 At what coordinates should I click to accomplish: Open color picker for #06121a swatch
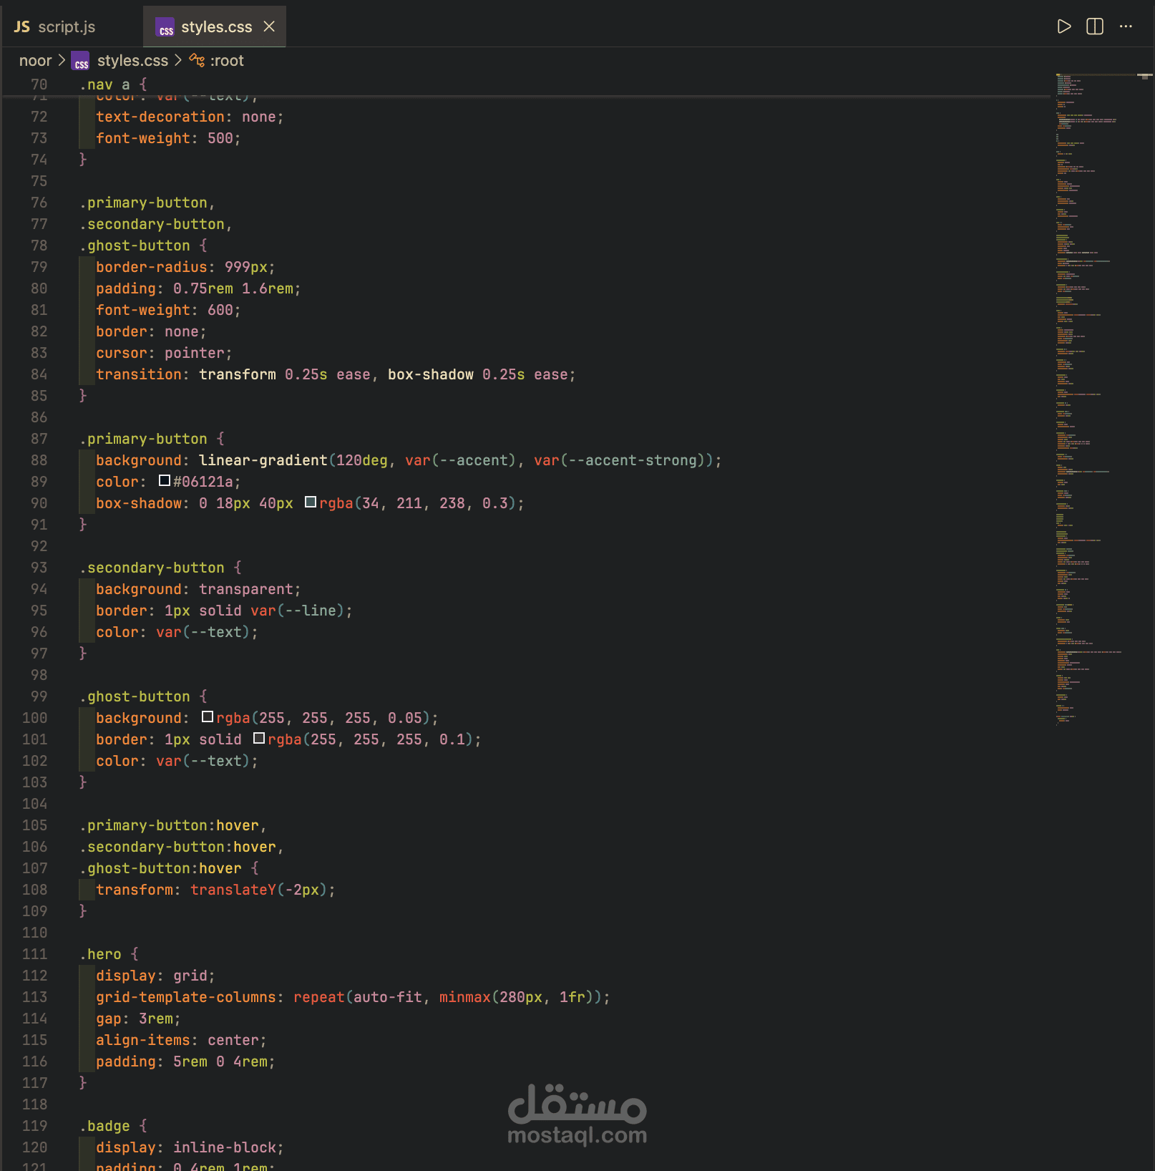165,481
